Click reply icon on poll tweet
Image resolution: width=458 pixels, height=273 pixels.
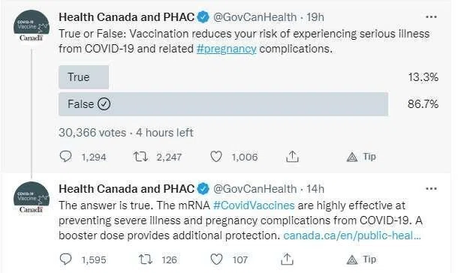coord(65,156)
